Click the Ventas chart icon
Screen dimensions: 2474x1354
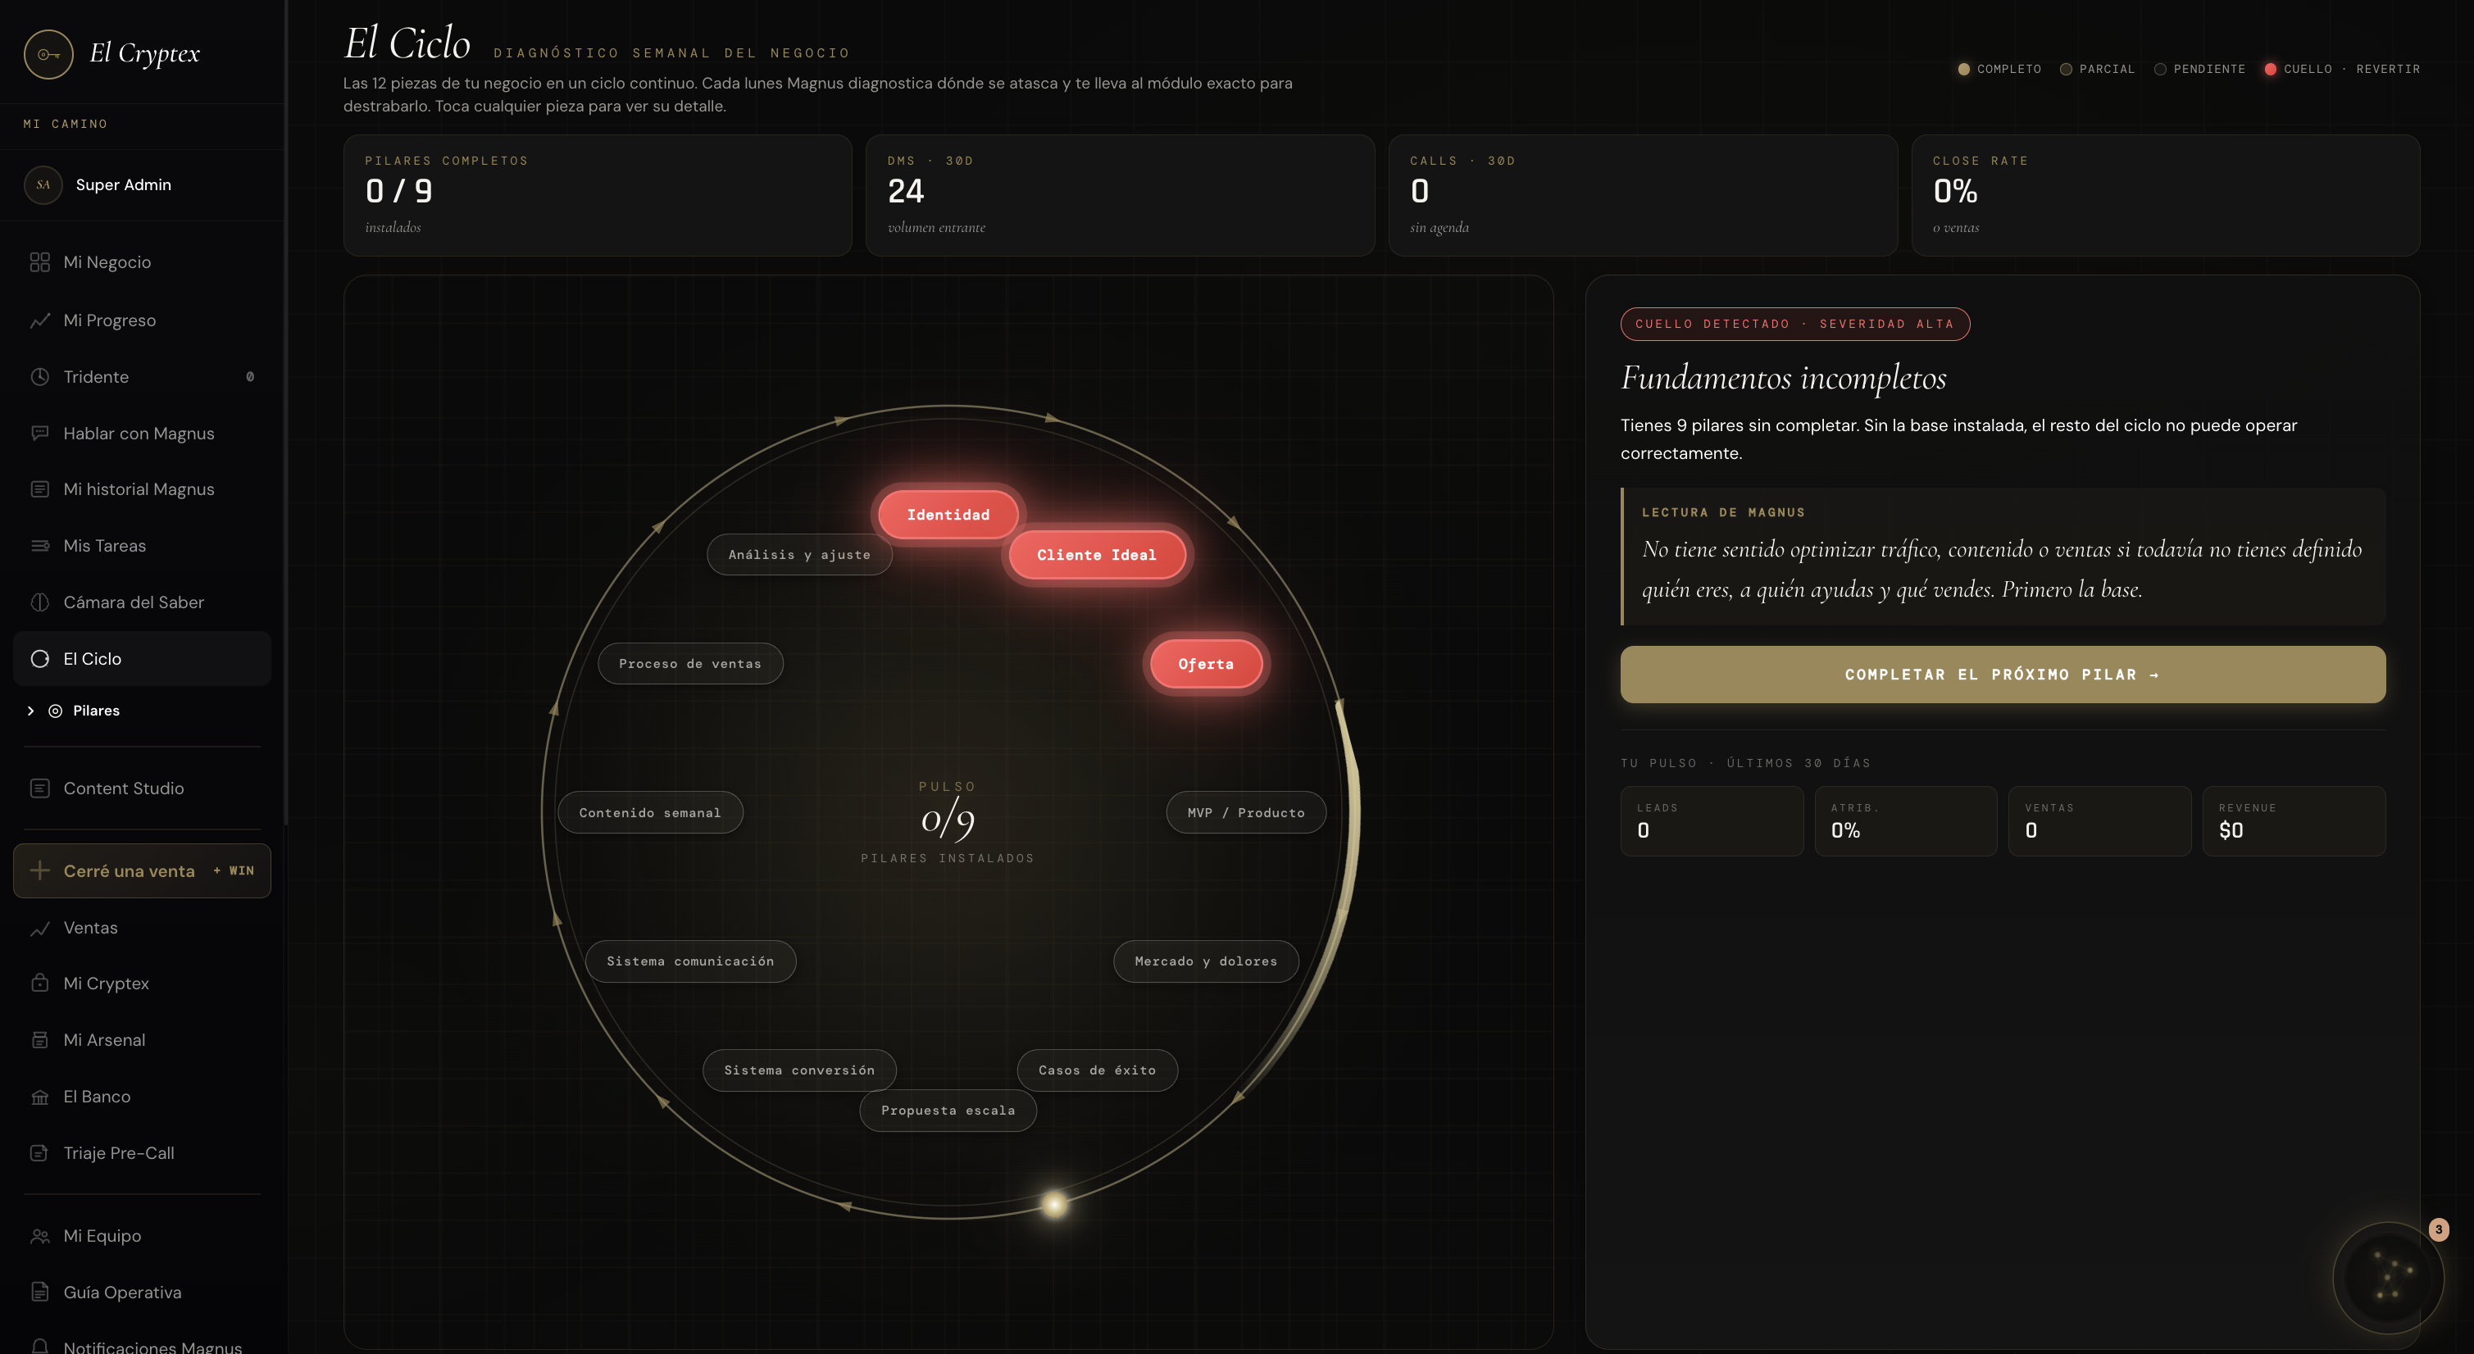click(39, 928)
